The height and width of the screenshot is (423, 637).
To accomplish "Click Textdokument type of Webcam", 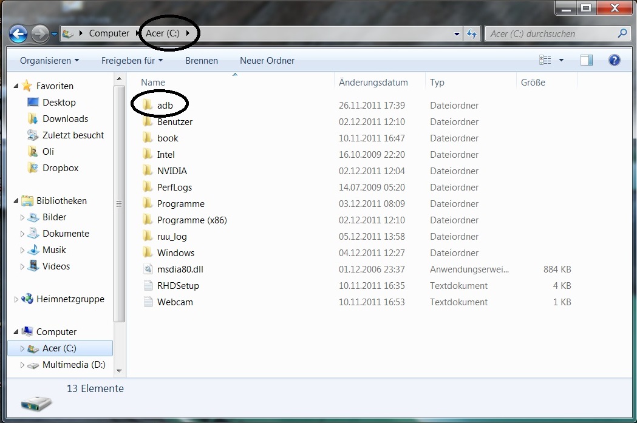I will coord(458,302).
